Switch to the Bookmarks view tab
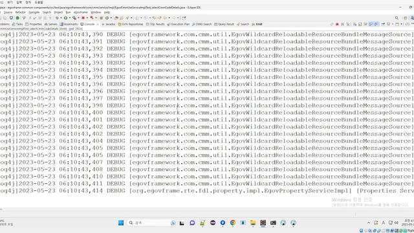This screenshot has width=414, height=233. coord(69,24)
